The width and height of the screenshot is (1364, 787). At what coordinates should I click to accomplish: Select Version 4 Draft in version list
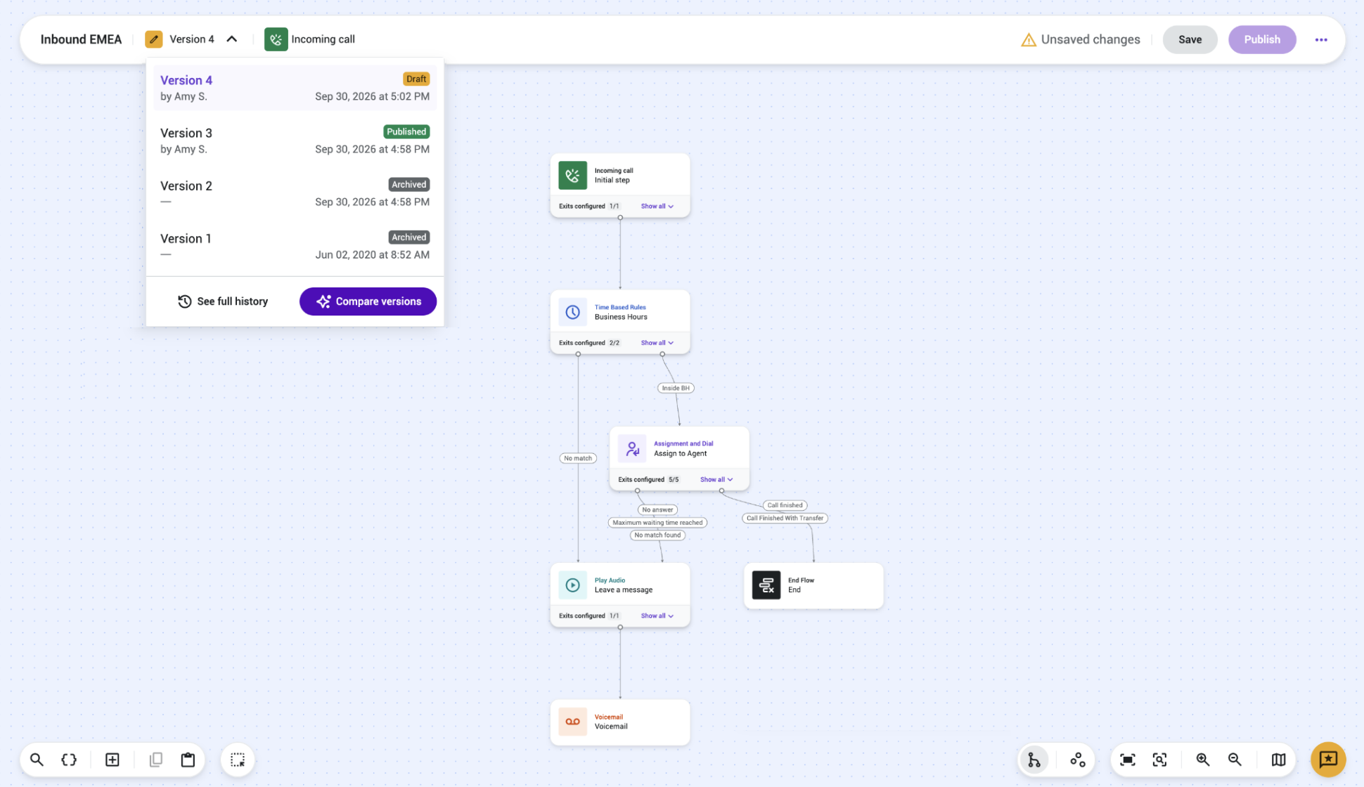point(295,88)
